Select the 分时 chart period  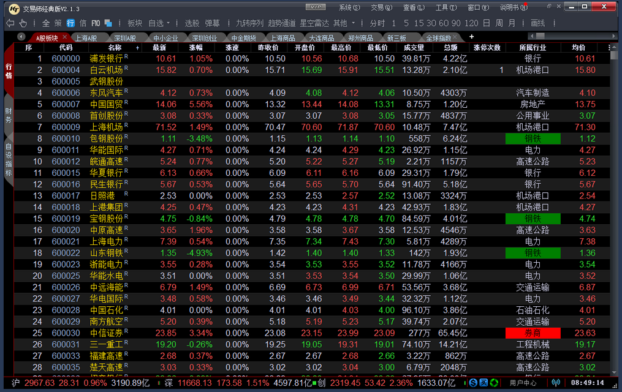tap(377, 23)
